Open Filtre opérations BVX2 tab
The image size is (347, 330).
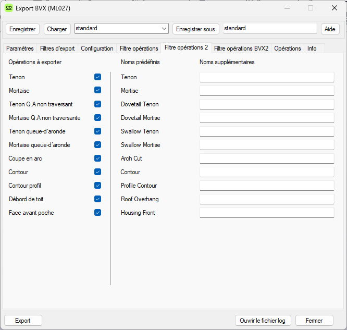coord(241,48)
